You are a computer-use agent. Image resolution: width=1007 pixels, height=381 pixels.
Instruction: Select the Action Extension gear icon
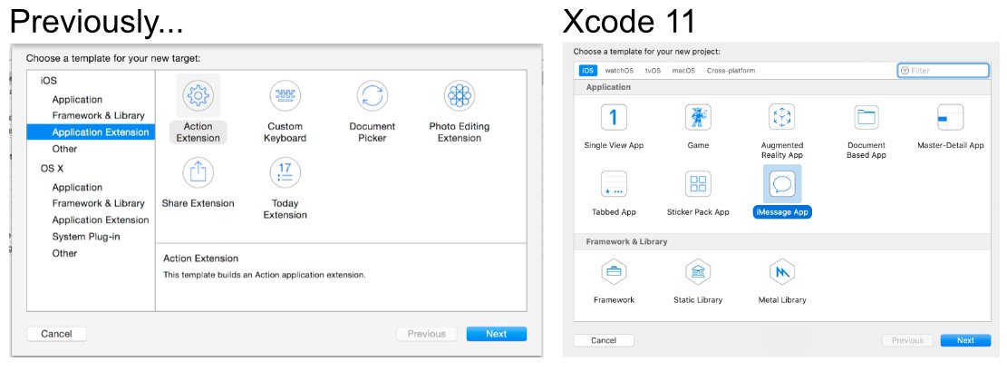(x=198, y=96)
